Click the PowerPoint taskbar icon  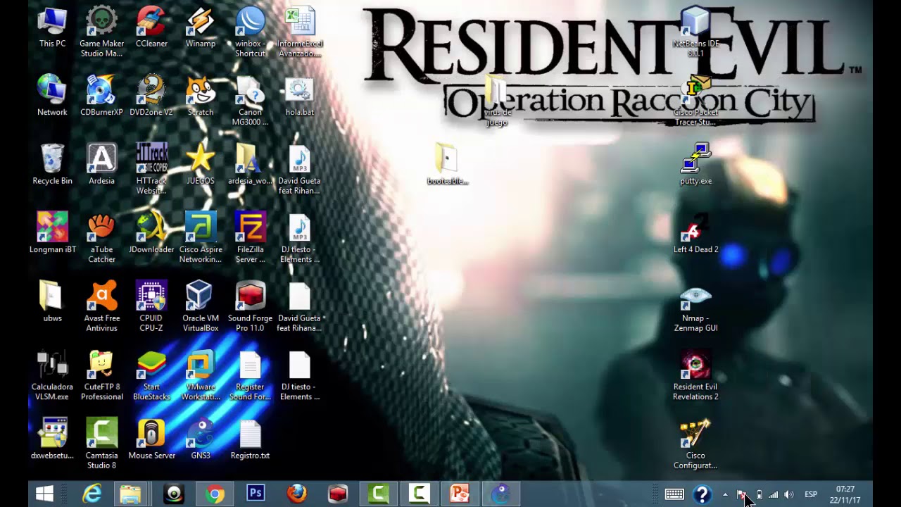[x=460, y=494]
